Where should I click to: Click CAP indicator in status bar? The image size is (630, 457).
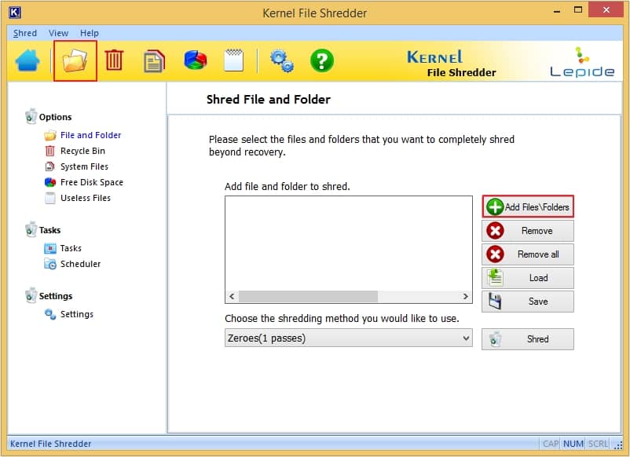[x=551, y=444]
